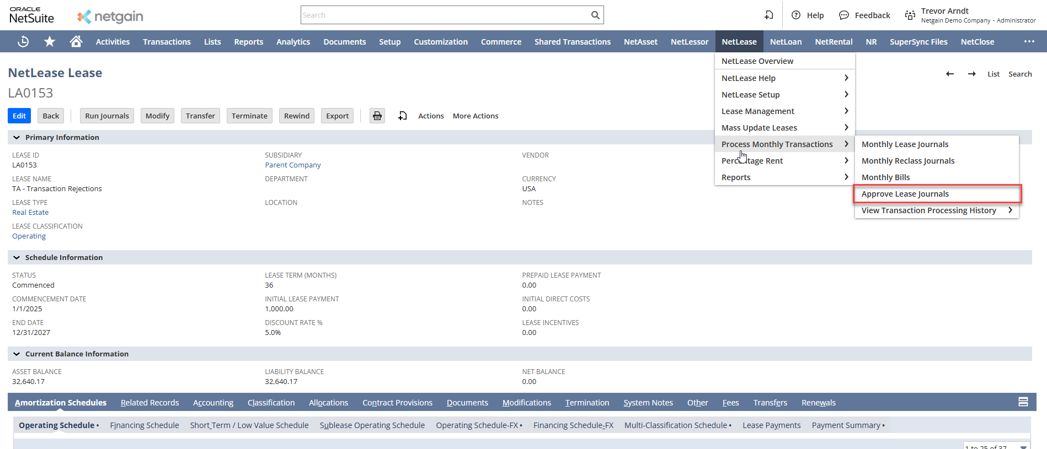This screenshot has height=449, width=1047.
Task: Click the Transfer button
Action: 200,116
